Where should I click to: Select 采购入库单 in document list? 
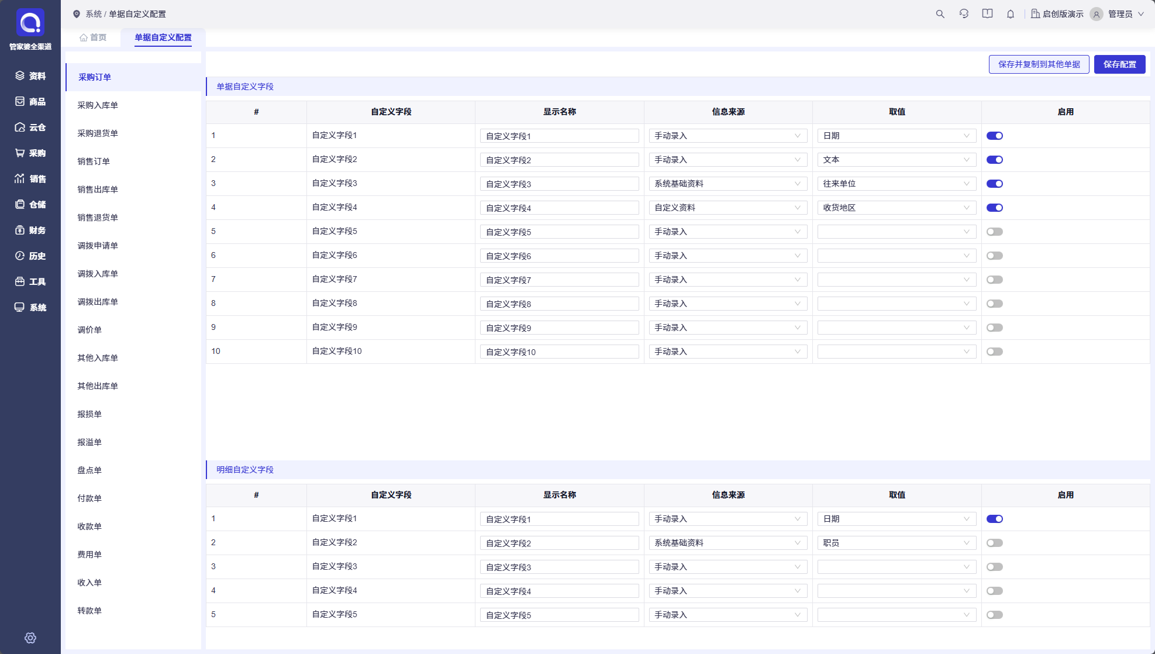point(133,105)
